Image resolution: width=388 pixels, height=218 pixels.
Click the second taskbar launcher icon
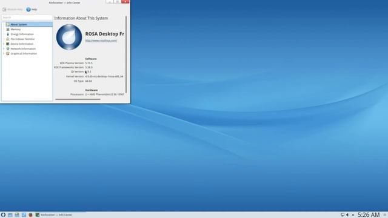tap(10, 215)
